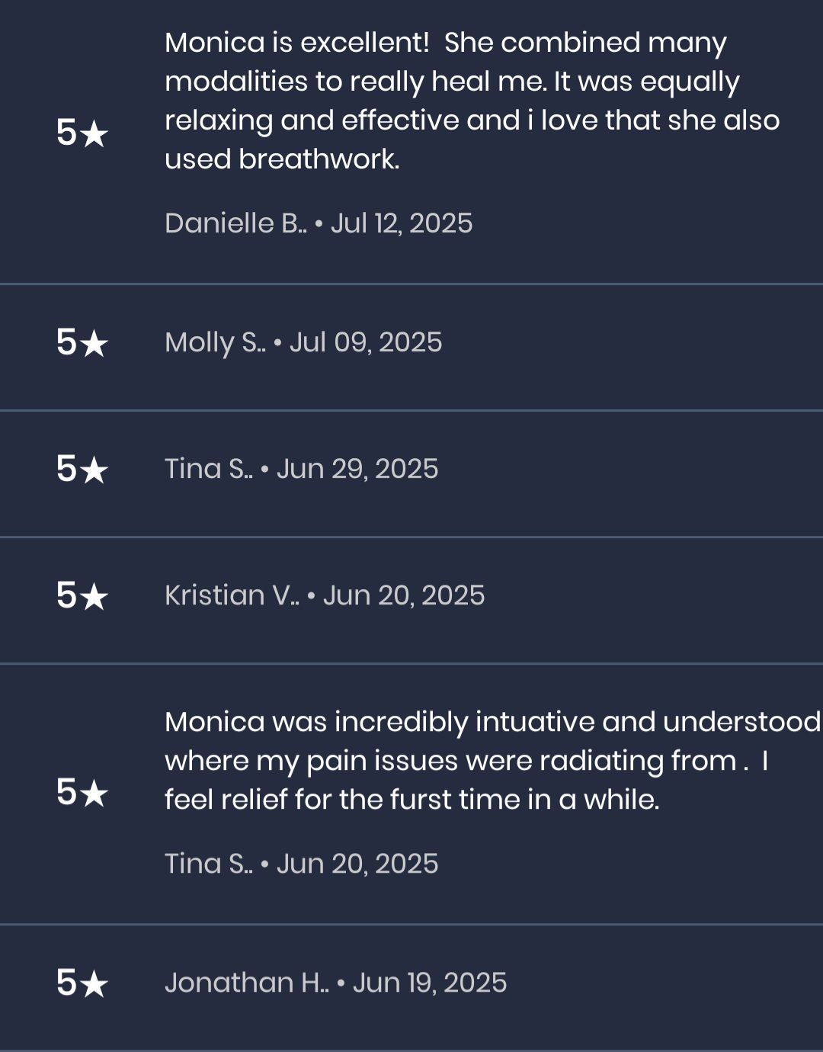Open reviewer Danielle B.'s name
The height and width of the screenshot is (1052, 823).
pos(235,223)
